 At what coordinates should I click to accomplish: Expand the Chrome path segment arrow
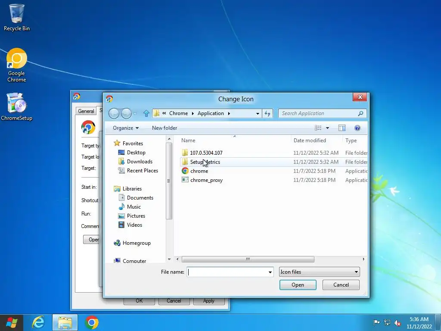[x=193, y=113]
